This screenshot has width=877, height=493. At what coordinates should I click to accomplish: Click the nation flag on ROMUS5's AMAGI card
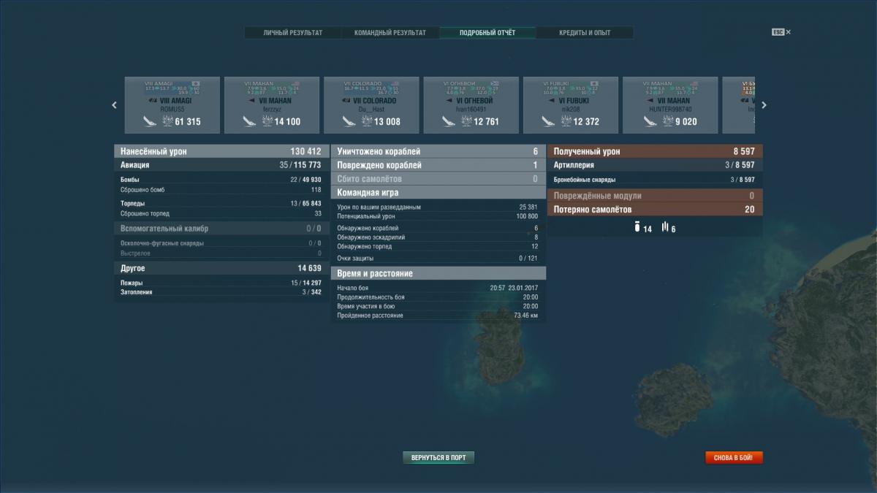195,83
